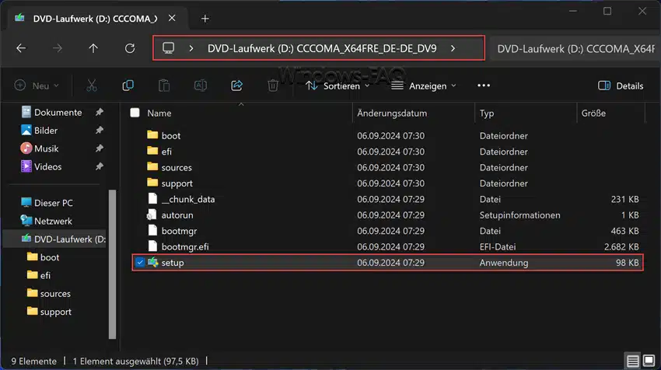Click the EFI-Datei type cell
The width and height of the screenshot is (661, 370).
tap(498, 246)
